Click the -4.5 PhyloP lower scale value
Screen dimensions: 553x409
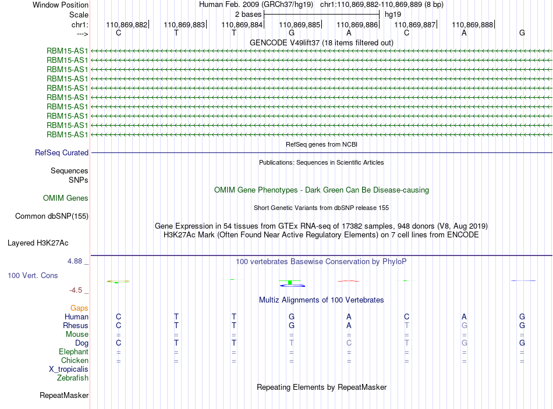[76, 290]
